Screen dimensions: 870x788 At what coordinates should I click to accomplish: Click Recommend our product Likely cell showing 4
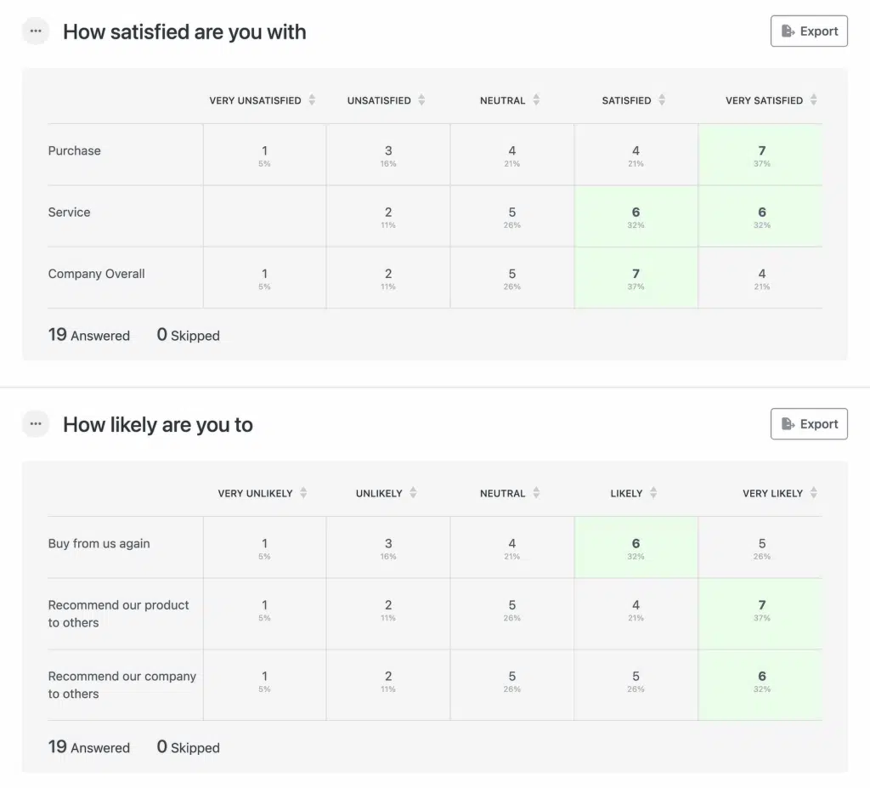coord(636,614)
